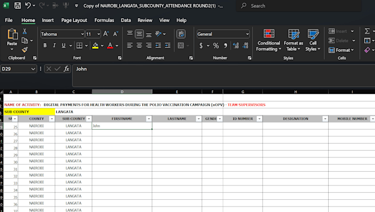Align text left
375x212 pixels.
[x=130, y=45]
